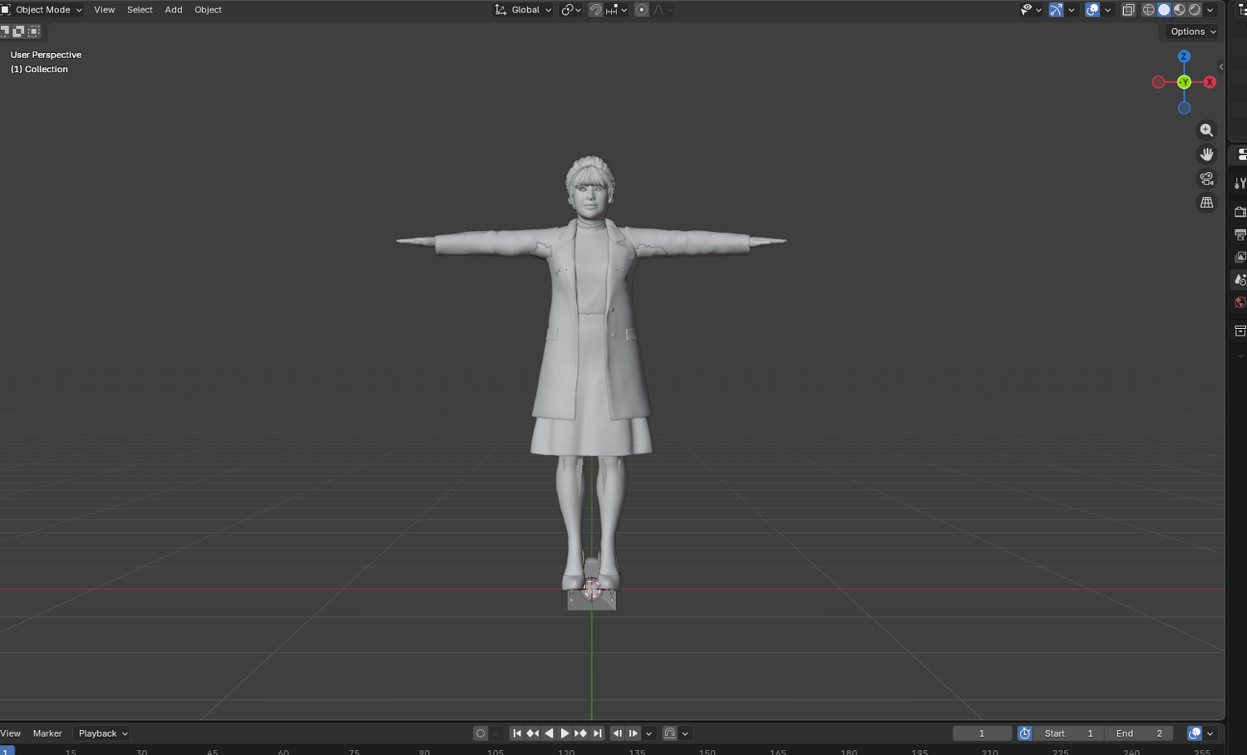Step back one frame
This screenshot has height=755, width=1247.
pos(617,733)
